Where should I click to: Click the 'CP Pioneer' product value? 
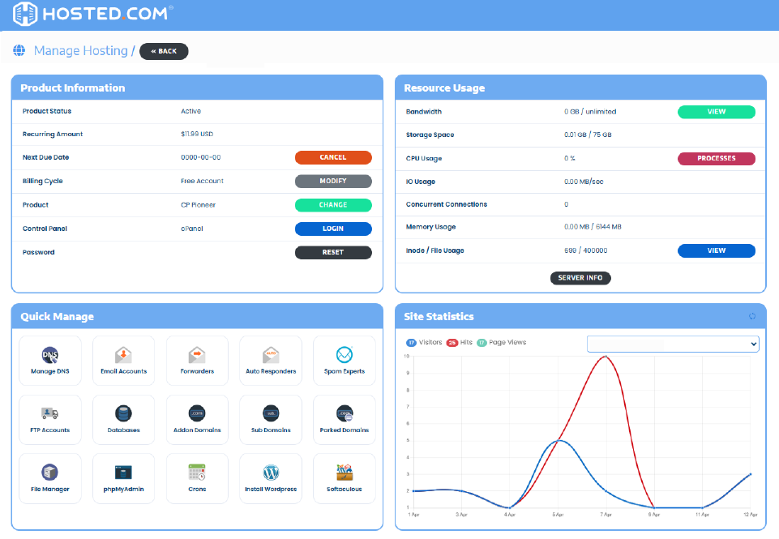(199, 205)
